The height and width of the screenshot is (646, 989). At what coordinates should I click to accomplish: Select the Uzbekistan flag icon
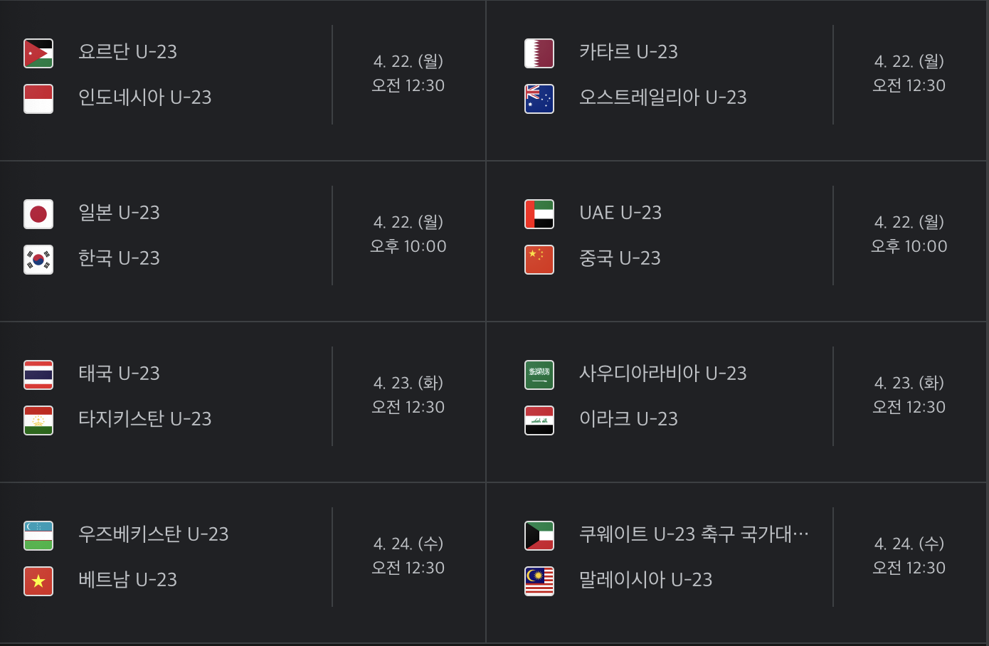point(38,536)
